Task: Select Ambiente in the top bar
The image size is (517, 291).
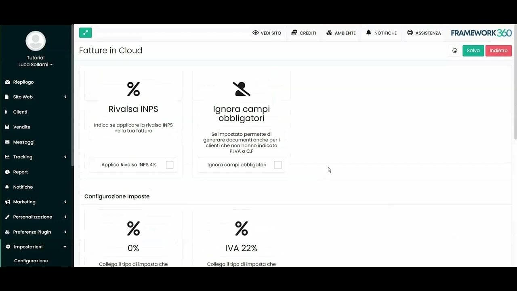Action: (x=341, y=33)
